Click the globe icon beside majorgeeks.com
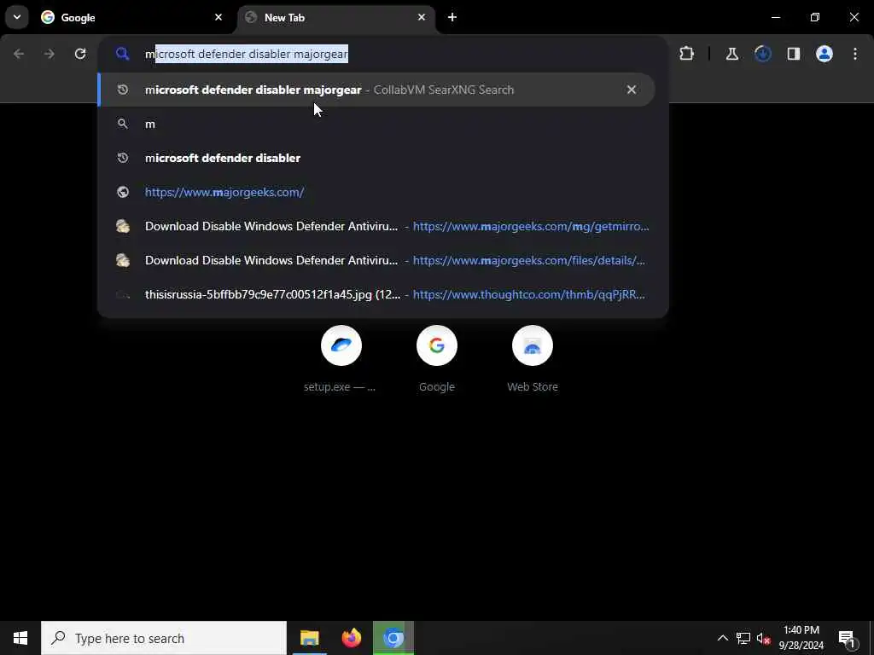Viewport: 874px width, 655px height. point(123,192)
